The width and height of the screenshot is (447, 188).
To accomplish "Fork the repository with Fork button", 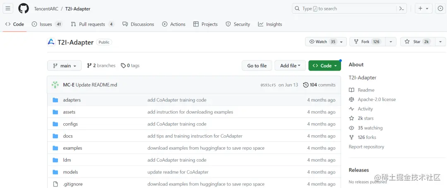I will pyautogui.click(x=368, y=42).
